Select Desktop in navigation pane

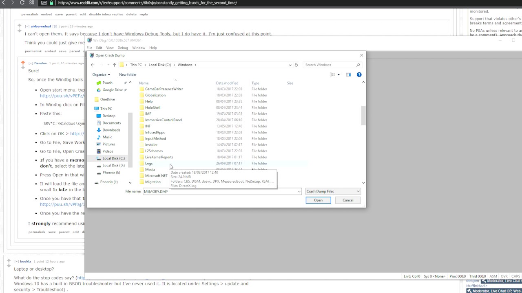(109, 116)
